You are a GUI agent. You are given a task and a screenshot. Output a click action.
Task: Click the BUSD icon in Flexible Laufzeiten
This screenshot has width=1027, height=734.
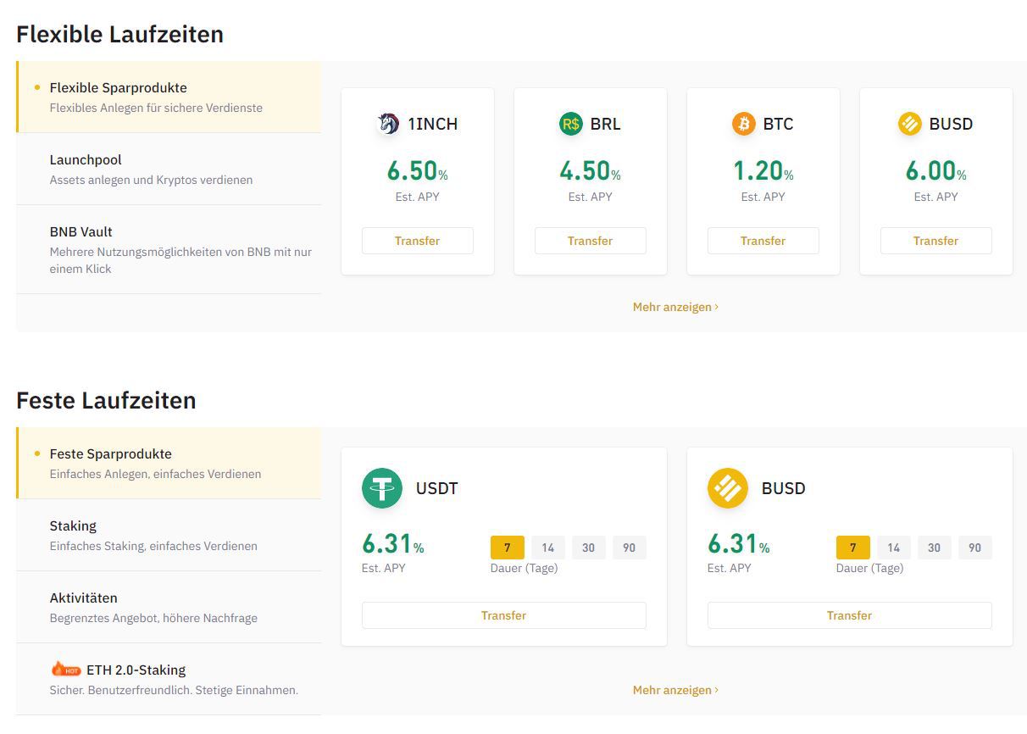(x=908, y=124)
